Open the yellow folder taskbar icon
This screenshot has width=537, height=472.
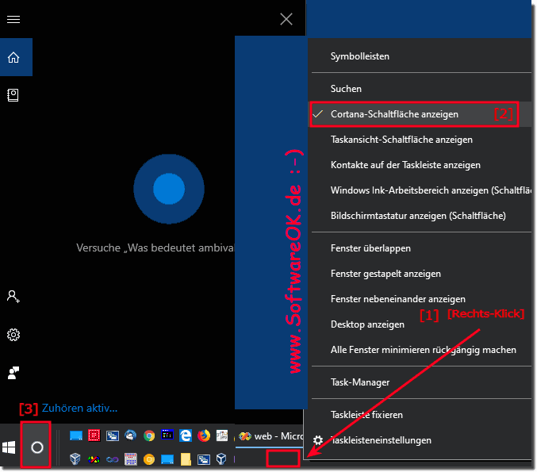pyautogui.click(x=186, y=459)
